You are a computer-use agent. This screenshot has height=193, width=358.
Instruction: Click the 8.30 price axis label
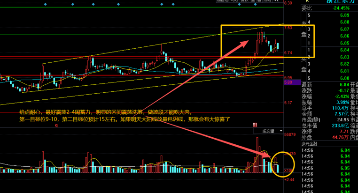288,3
